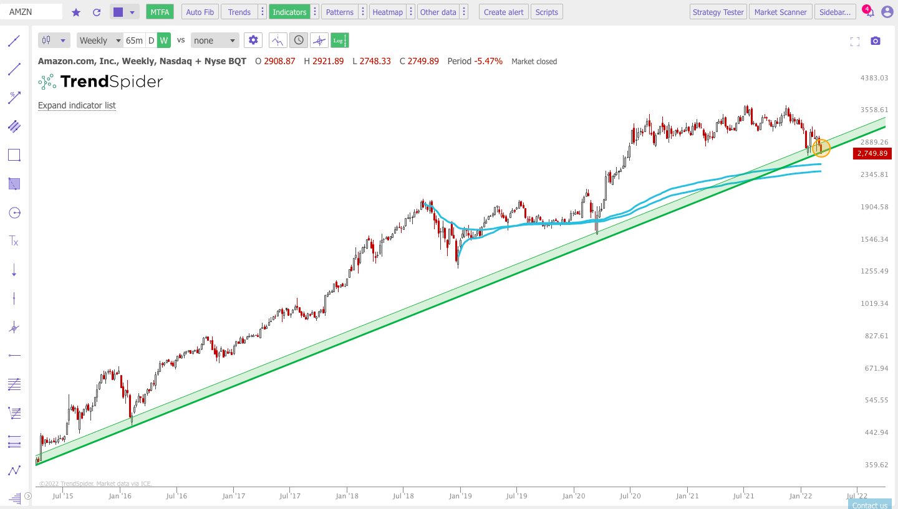This screenshot has width=898, height=509.
Task: Select the trend line drawing tool
Action: coord(14,41)
